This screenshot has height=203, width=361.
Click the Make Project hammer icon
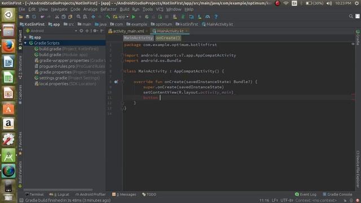tap(108, 17)
